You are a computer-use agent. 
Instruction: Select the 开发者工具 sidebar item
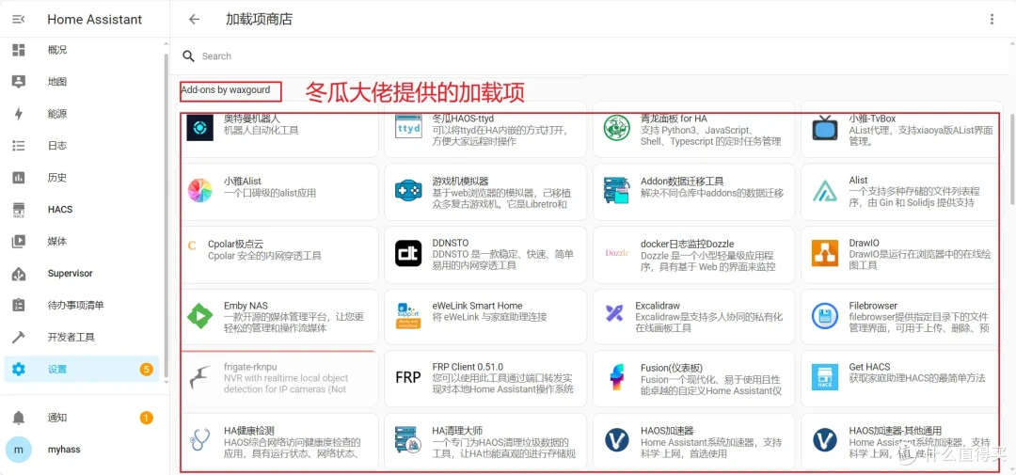click(82, 338)
